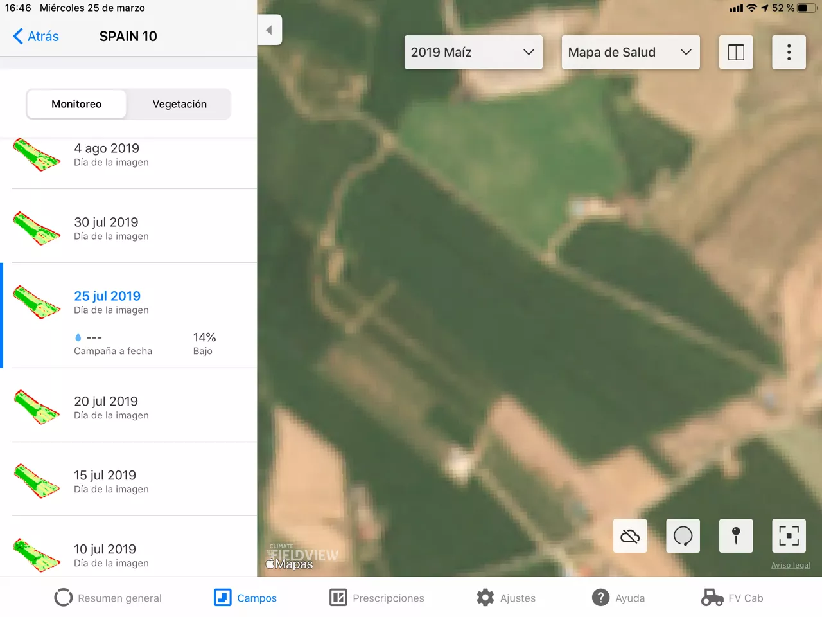
Task: Open Ajustes via the gear icon
Action: 507,597
